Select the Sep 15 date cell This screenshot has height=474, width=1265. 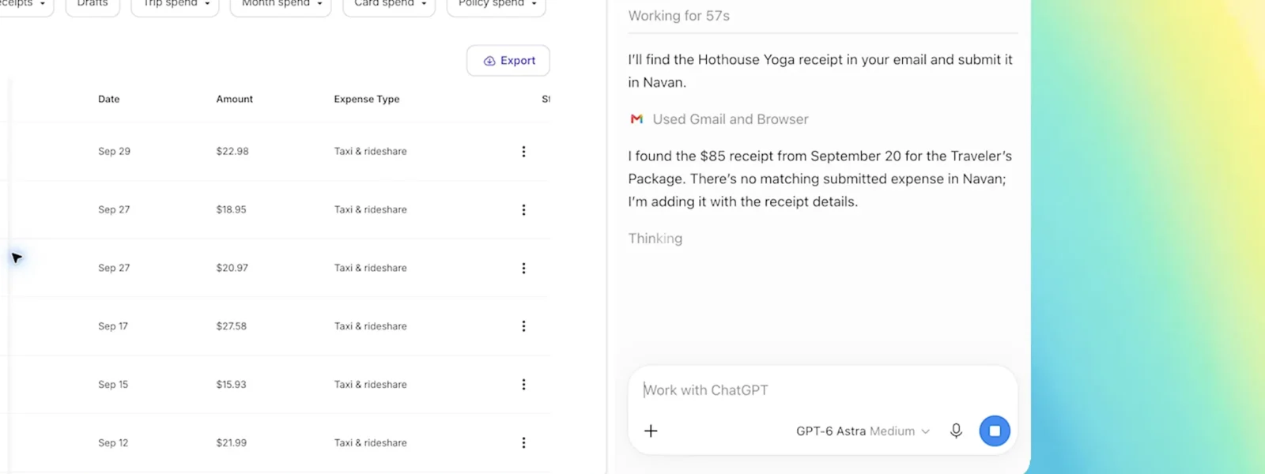113,385
